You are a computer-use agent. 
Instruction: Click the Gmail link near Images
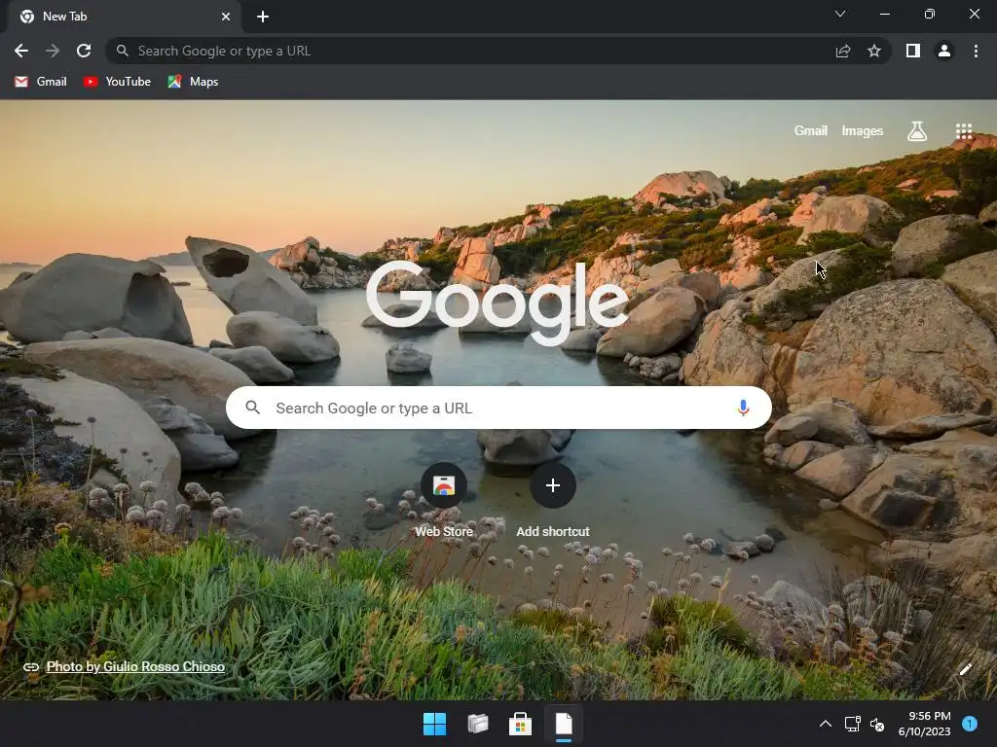pos(811,131)
